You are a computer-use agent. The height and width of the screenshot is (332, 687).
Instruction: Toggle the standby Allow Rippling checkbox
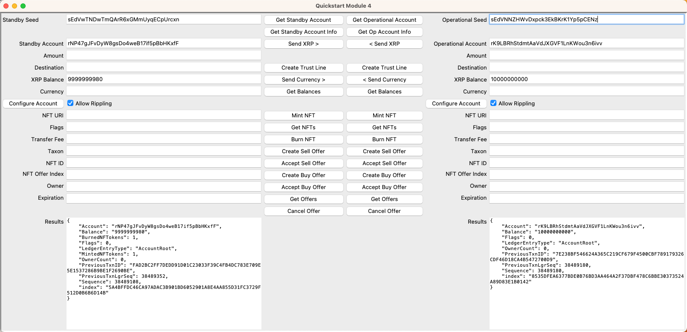point(70,103)
